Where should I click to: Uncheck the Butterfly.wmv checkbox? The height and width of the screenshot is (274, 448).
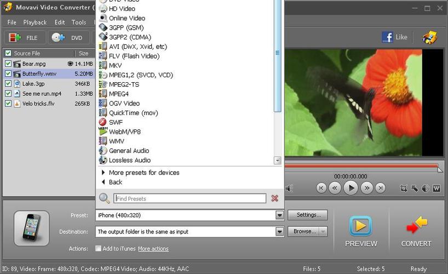tap(8, 73)
